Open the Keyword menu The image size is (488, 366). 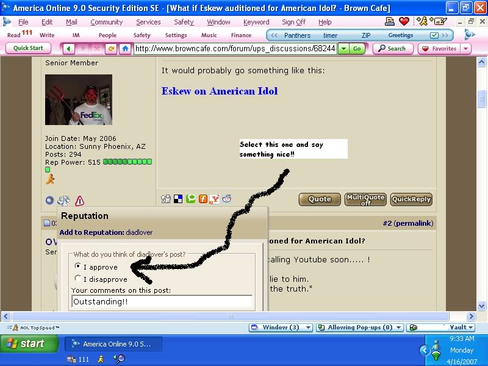point(256,22)
